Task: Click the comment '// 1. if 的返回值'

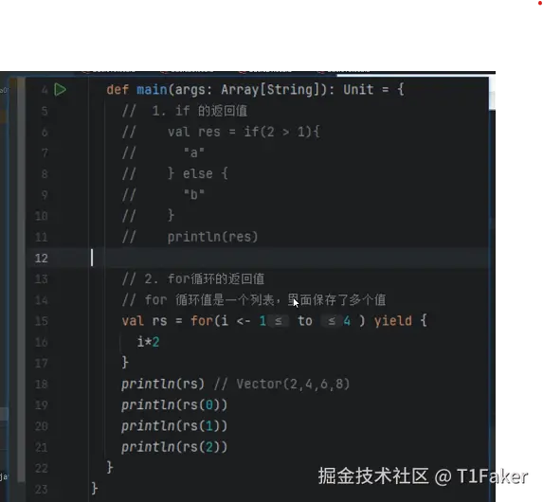Action: click(x=185, y=111)
